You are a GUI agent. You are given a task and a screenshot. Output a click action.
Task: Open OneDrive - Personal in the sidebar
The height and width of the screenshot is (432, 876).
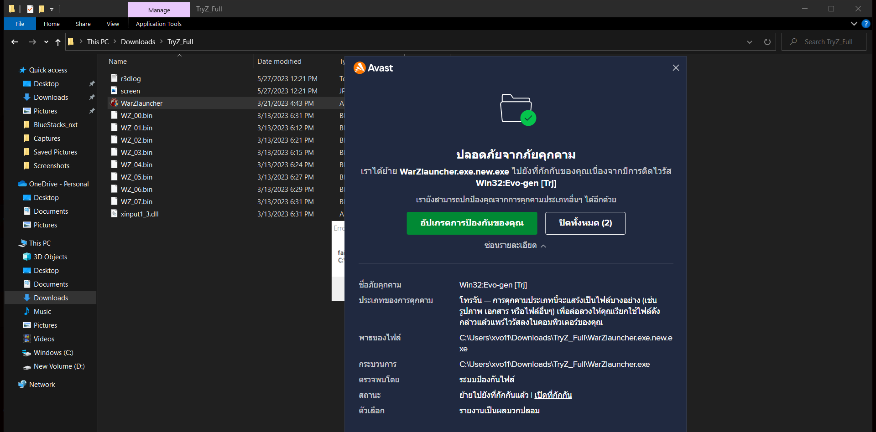(x=58, y=184)
